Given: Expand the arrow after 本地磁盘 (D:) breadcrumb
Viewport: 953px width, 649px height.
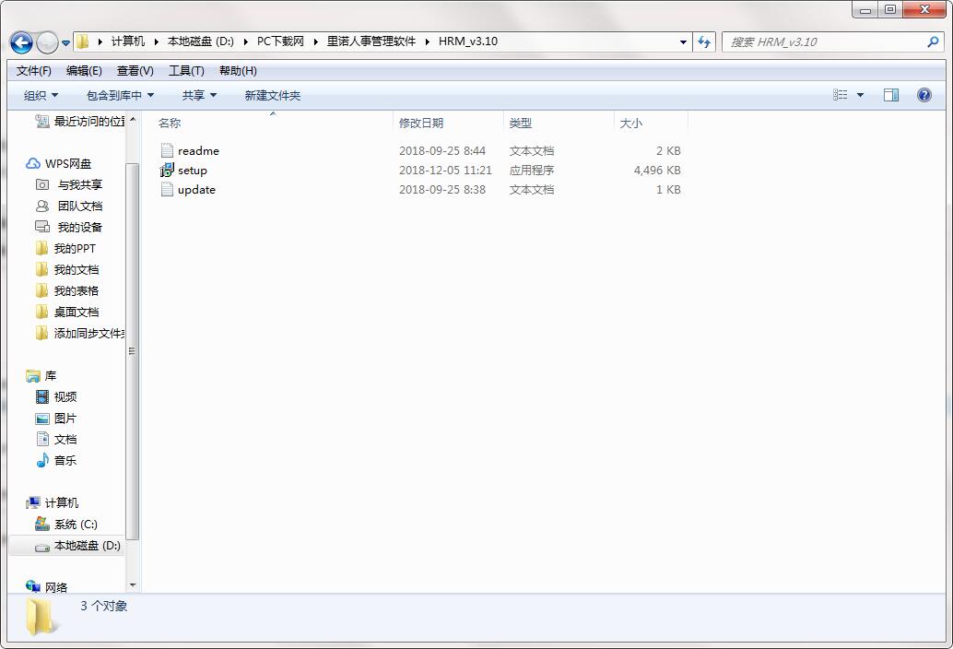Looking at the screenshot, I should (x=245, y=41).
